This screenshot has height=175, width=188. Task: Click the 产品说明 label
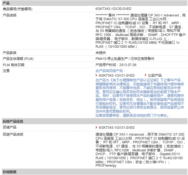point(10,15)
